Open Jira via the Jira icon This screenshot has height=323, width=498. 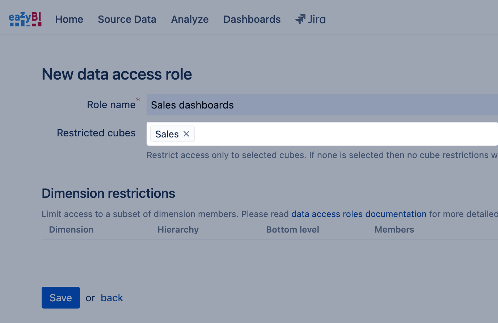click(311, 19)
